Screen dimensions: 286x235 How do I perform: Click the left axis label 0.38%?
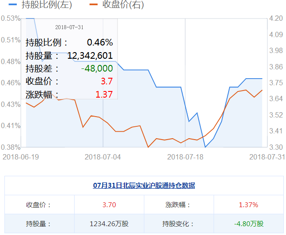pyautogui.click(x=11, y=147)
